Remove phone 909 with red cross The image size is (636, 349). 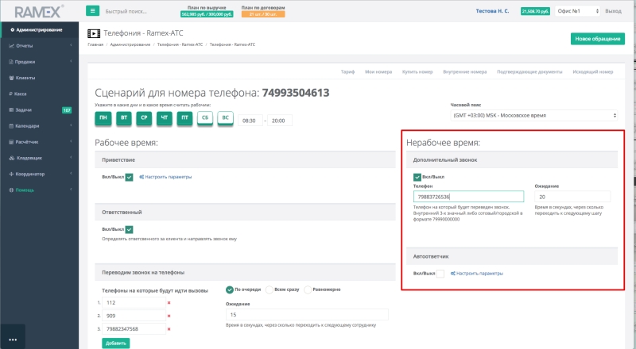(x=169, y=316)
